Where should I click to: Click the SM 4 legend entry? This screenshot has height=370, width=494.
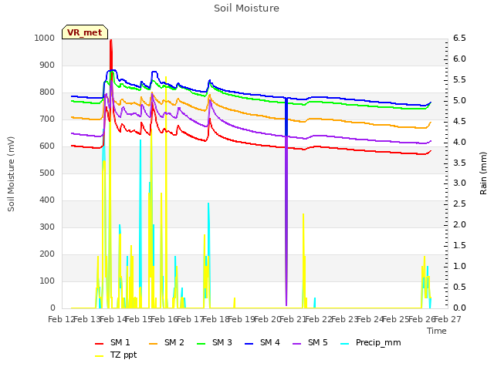pos(262,342)
